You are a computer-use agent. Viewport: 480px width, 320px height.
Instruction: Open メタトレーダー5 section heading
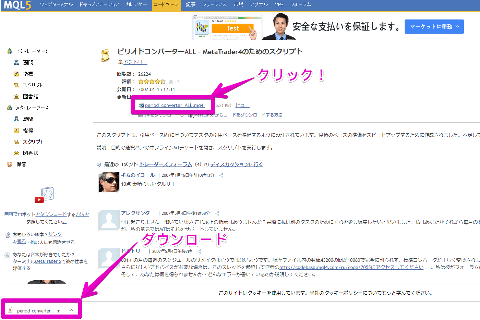pyautogui.click(x=32, y=51)
